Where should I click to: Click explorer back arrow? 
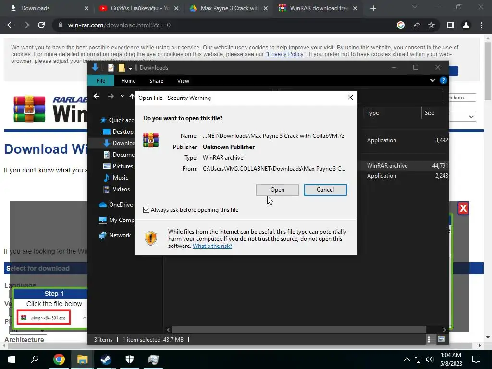[97, 96]
